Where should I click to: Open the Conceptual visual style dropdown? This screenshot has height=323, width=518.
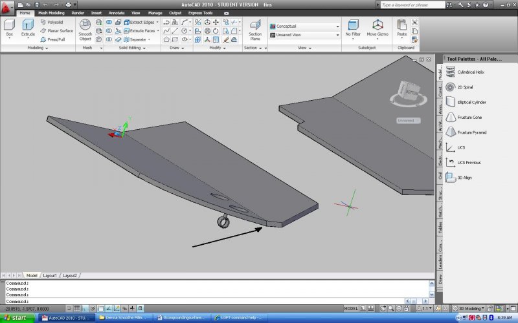point(304,26)
